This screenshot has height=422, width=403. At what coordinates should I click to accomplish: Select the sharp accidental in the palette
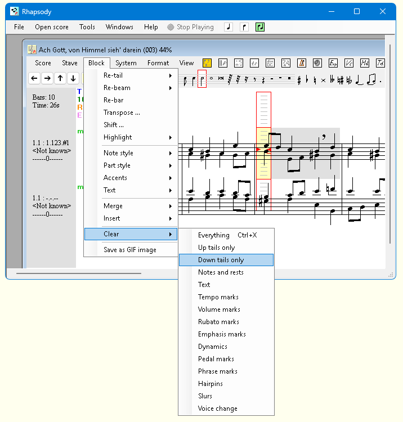point(299,80)
